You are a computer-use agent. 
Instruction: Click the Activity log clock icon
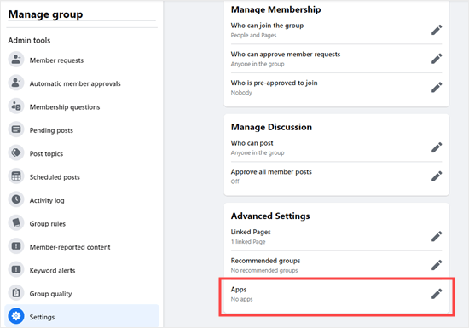[x=16, y=199]
